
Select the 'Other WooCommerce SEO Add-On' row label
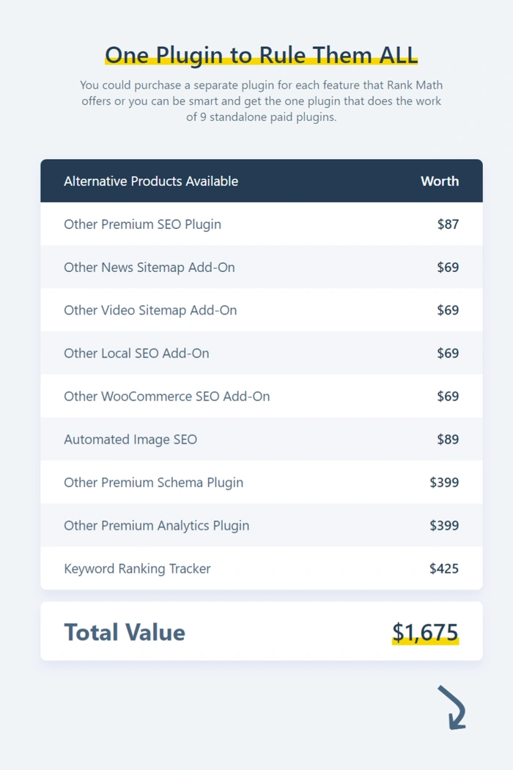click(x=167, y=396)
